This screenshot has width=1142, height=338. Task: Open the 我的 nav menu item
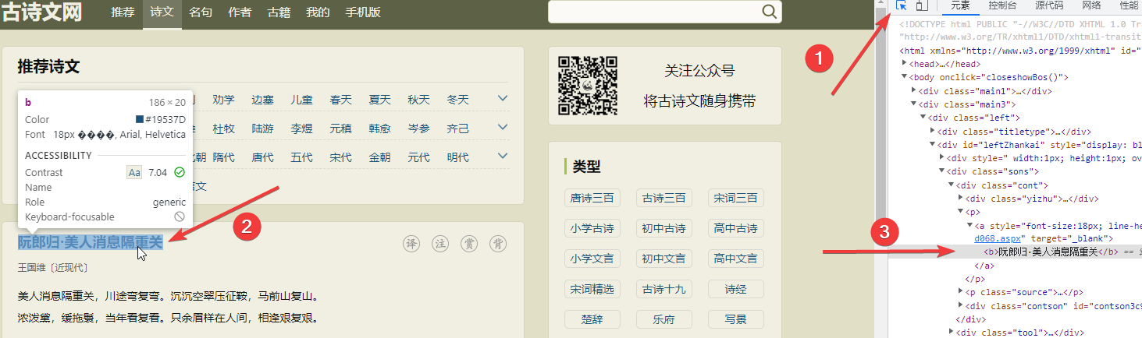point(318,12)
